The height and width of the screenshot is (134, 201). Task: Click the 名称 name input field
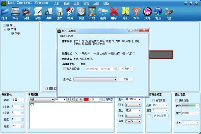pos(18,100)
